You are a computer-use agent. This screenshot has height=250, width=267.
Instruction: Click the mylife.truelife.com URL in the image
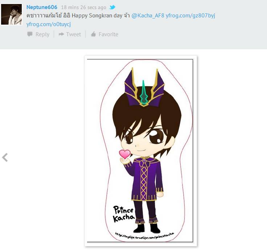coord(145,236)
